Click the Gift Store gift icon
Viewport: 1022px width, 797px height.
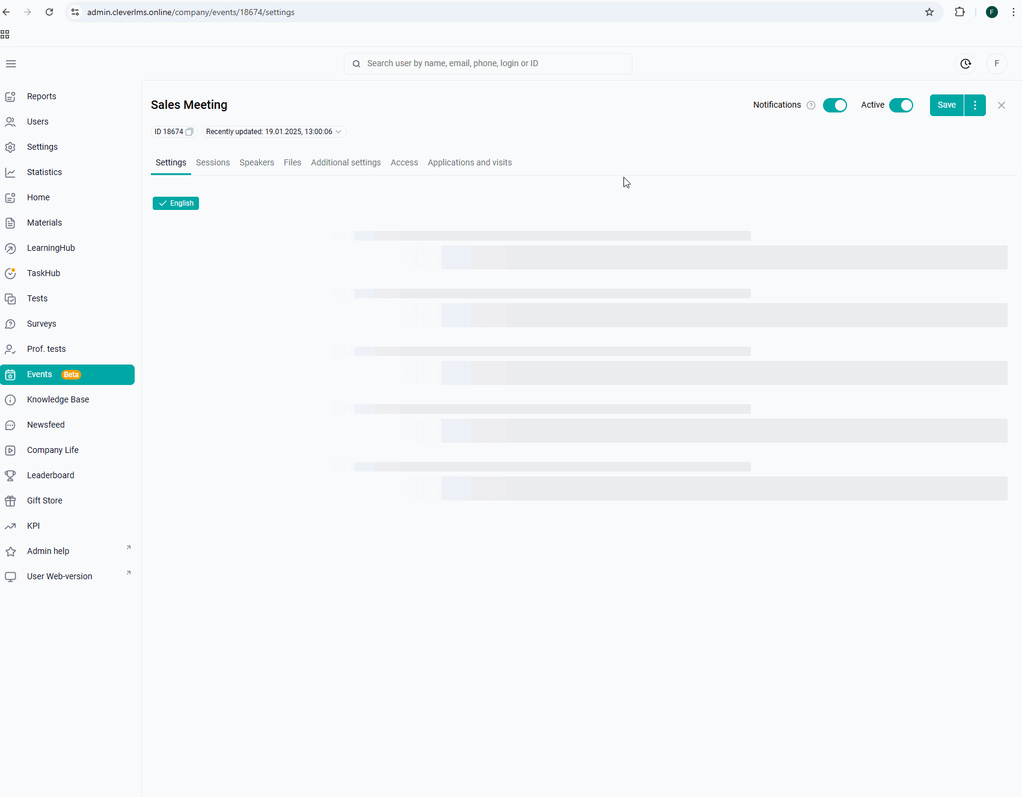click(10, 501)
